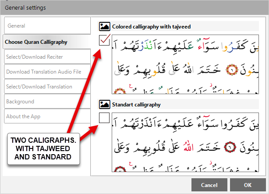Enable the Standart calligraphy checkbox
This screenshot has height=194, width=269.
point(104,118)
